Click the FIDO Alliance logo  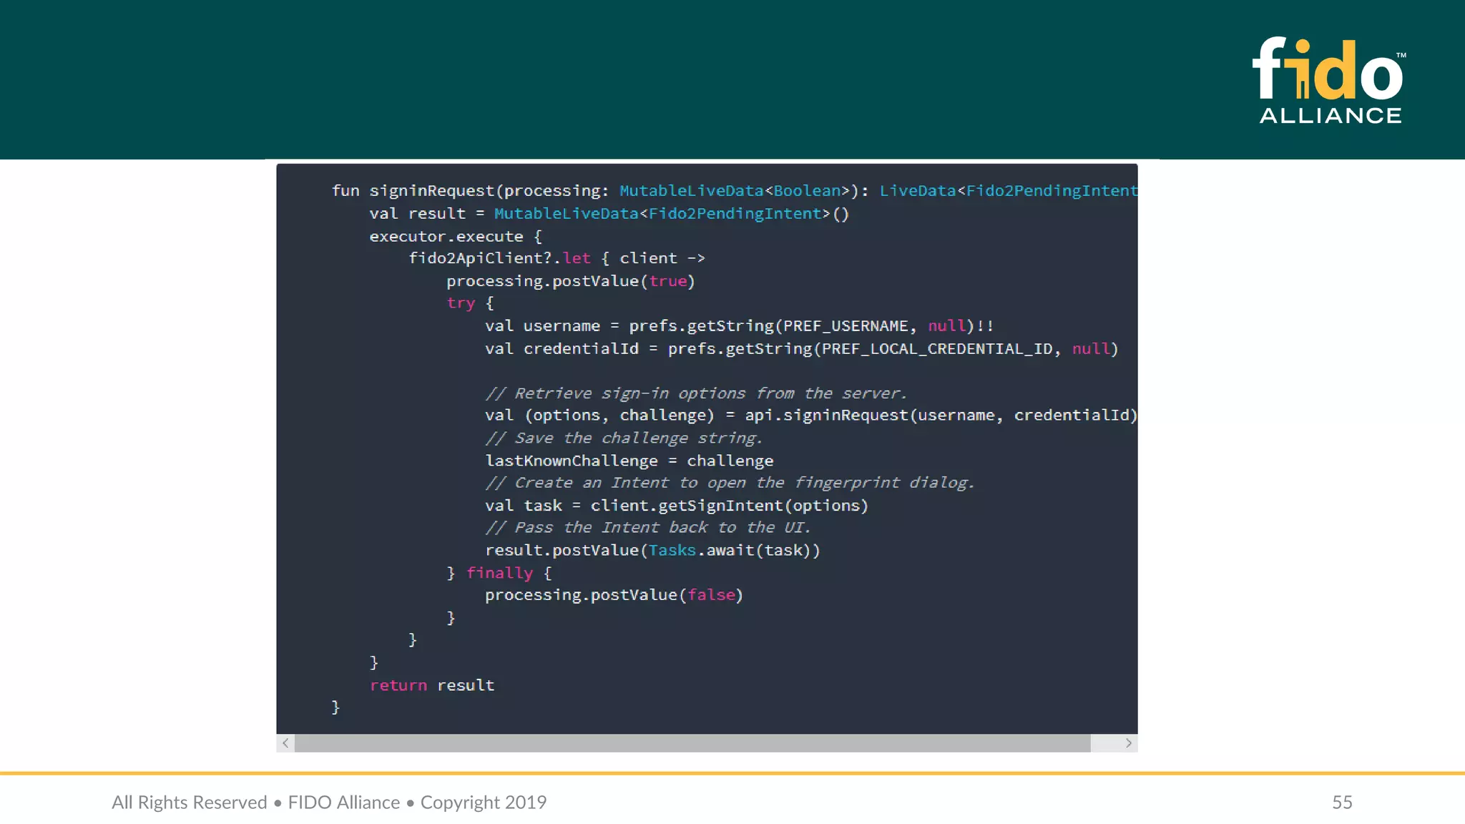point(1329,80)
